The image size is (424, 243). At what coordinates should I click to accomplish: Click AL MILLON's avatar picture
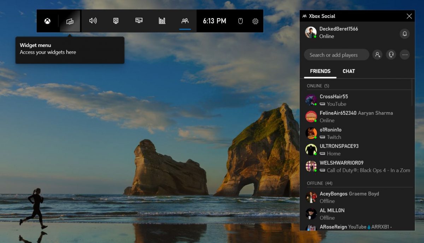tap(311, 214)
